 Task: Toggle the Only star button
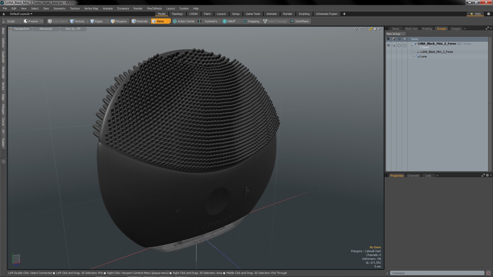pyautogui.click(x=476, y=14)
